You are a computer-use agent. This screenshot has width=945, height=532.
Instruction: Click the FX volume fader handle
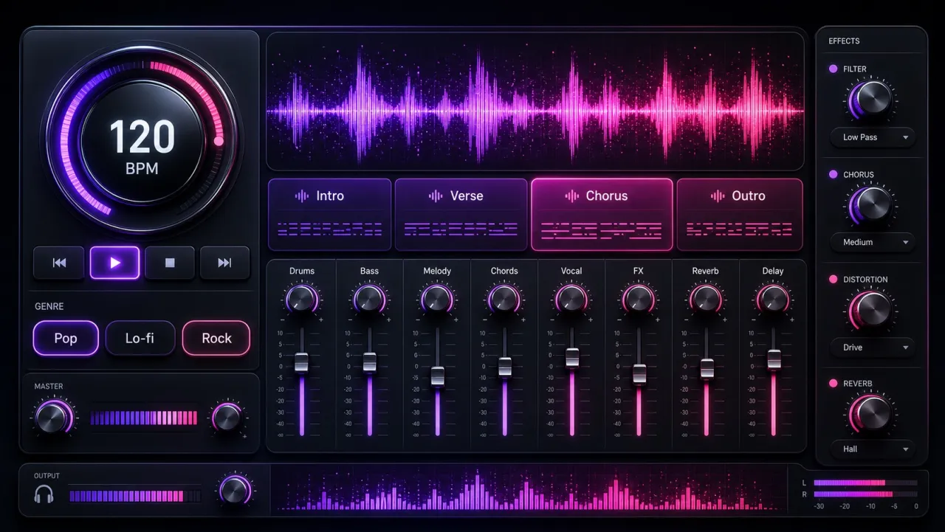tap(639, 374)
